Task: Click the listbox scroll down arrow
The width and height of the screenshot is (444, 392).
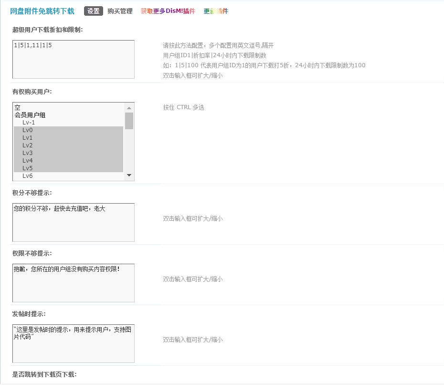Action: click(129, 175)
